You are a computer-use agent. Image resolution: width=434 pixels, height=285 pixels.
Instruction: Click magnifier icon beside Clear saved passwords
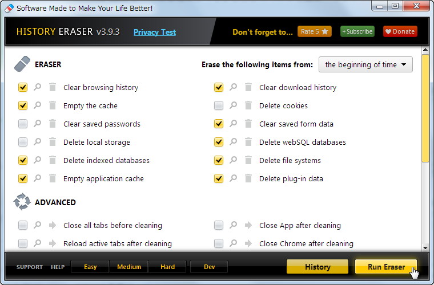tap(37, 124)
